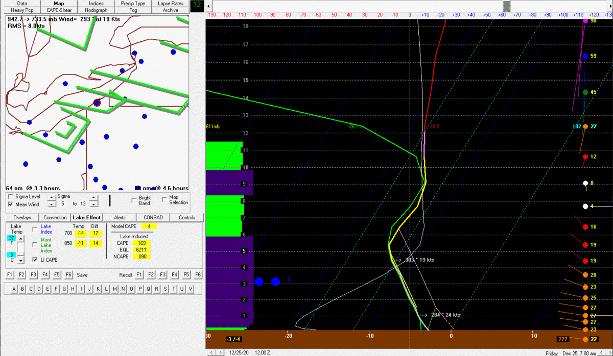The height and width of the screenshot is (356, 613).
Task: Increase the first Sigma value with the up arrow
Action: [52, 197]
